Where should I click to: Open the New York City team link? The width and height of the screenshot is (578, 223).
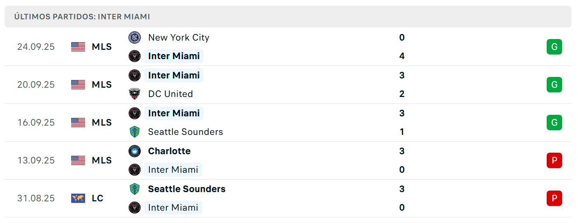click(x=179, y=37)
